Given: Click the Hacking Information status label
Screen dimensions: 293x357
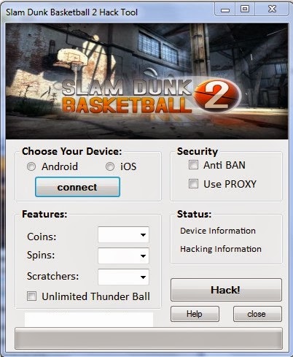Looking at the screenshot, I should click(x=221, y=249).
